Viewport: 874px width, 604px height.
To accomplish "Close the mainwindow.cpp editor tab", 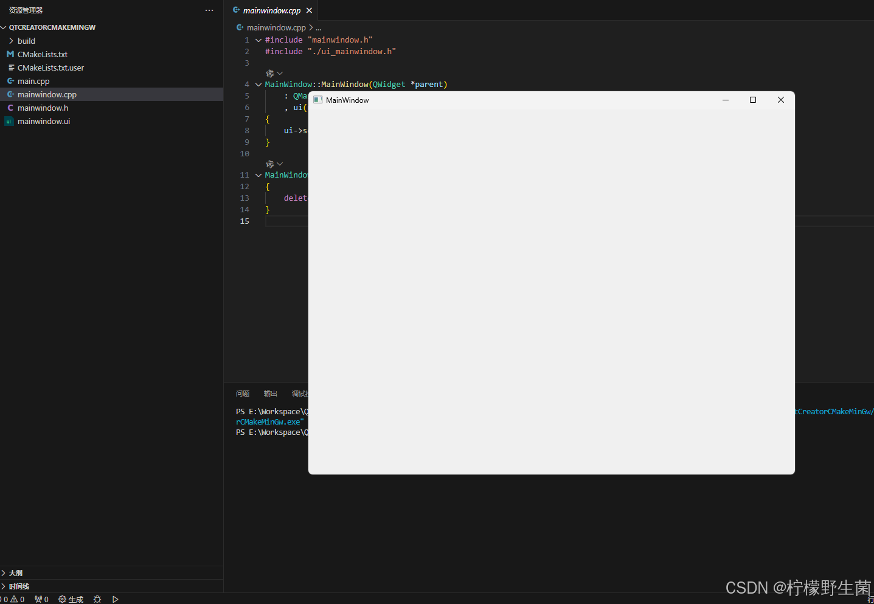I will point(309,10).
